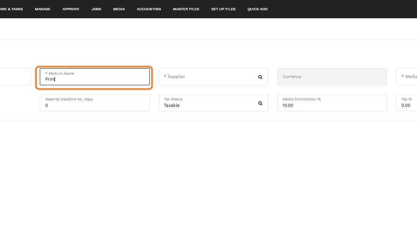Open the Quick Add menu

257,9
